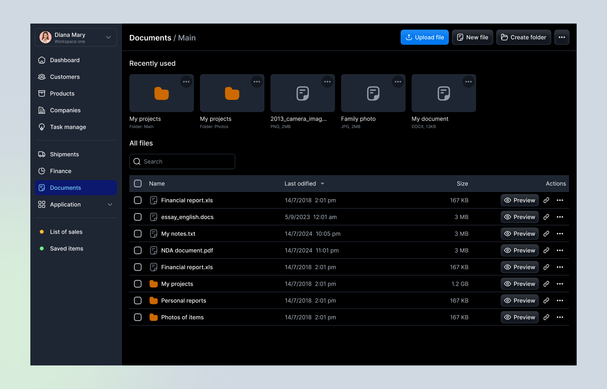Click the green status dot beside Saved items
Image resolution: width=607 pixels, height=389 pixels.
coord(42,248)
